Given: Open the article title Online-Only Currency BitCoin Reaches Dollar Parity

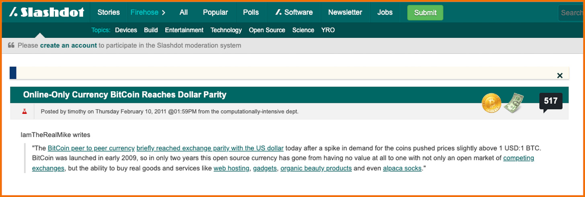Looking at the screenshot, I should (125, 95).
